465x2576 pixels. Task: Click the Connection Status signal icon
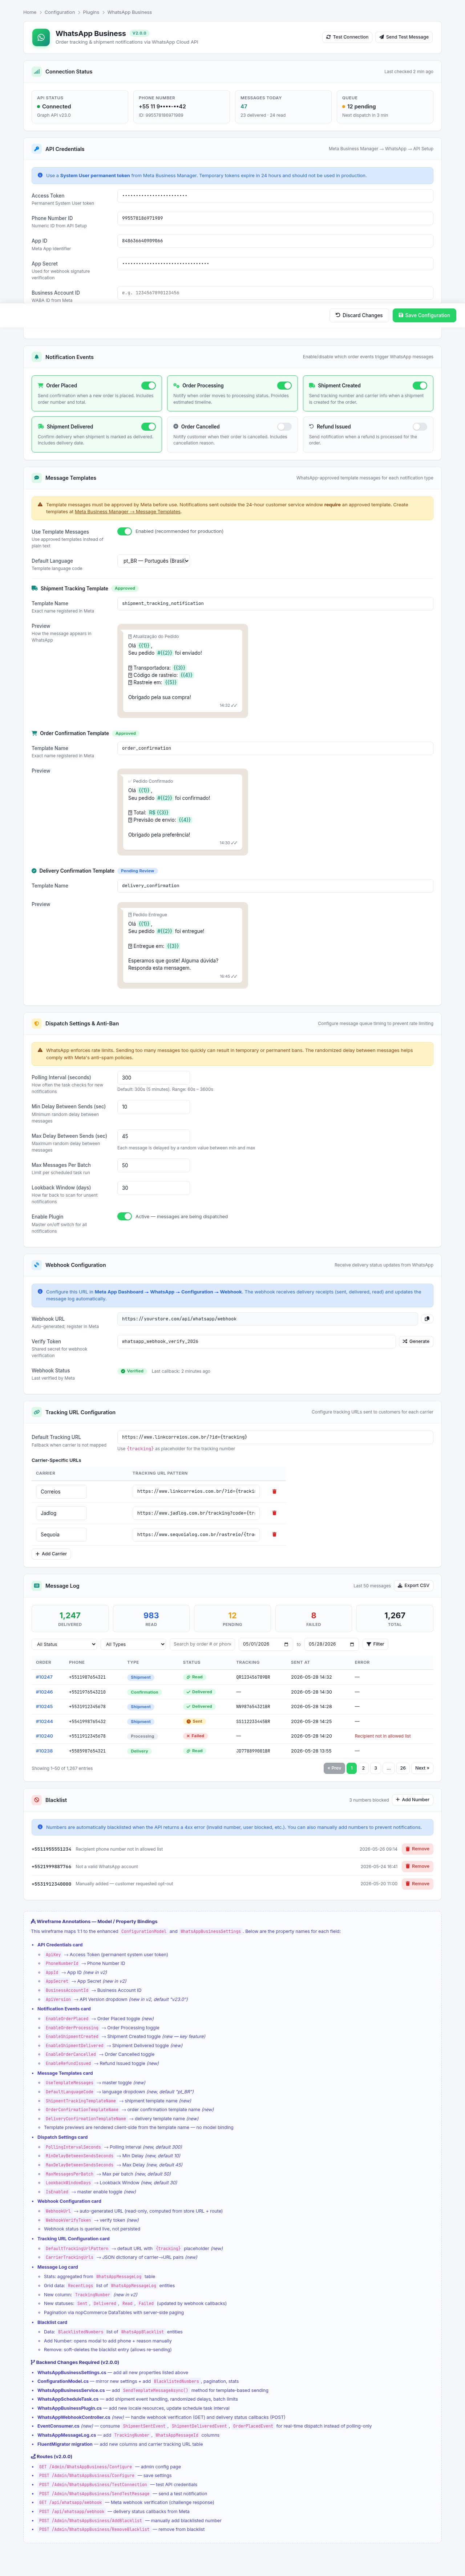[37, 72]
